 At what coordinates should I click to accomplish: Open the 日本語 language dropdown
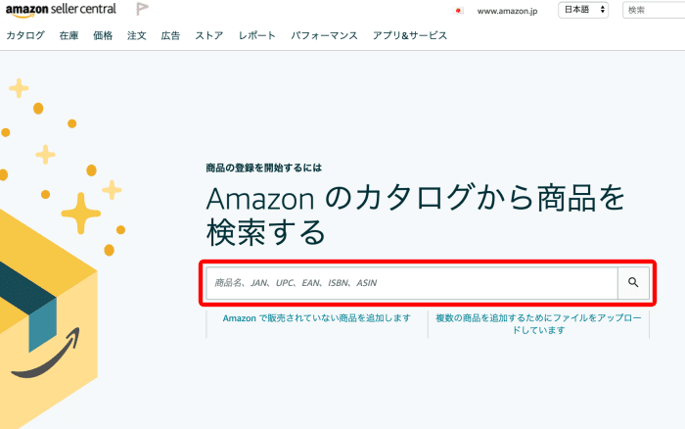[x=583, y=10]
